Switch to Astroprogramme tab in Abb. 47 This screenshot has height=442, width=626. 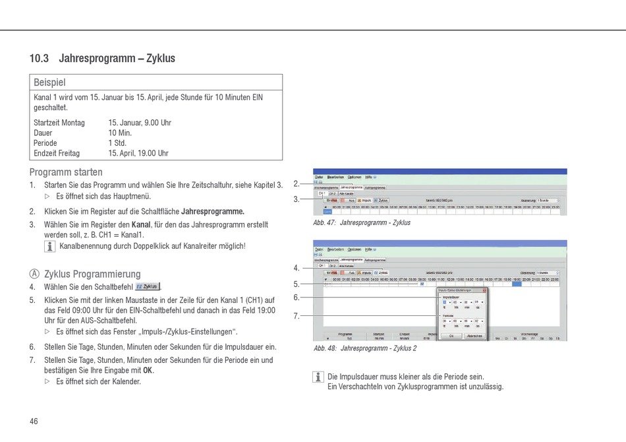(376, 187)
